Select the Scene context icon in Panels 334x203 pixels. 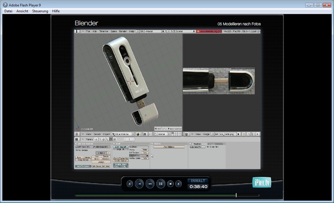coord(114,139)
